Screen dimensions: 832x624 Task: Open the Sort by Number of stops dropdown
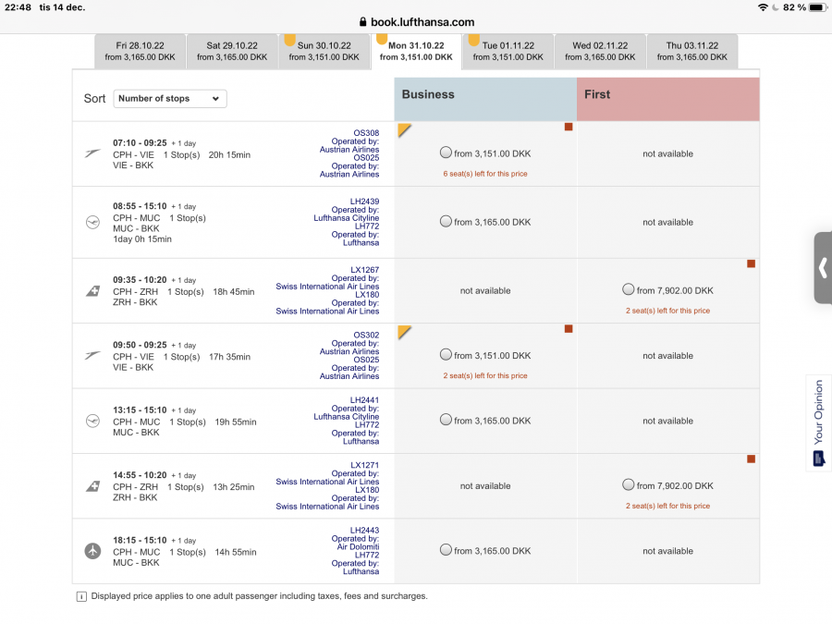pos(170,99)
